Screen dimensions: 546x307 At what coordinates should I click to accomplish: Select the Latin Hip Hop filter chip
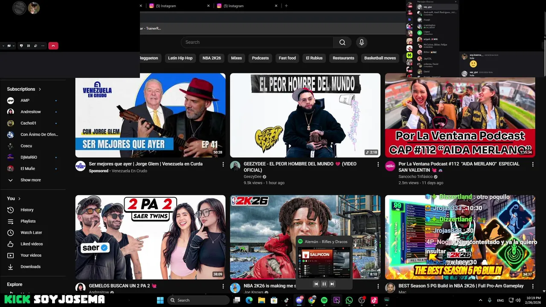[x=180, y=58]
